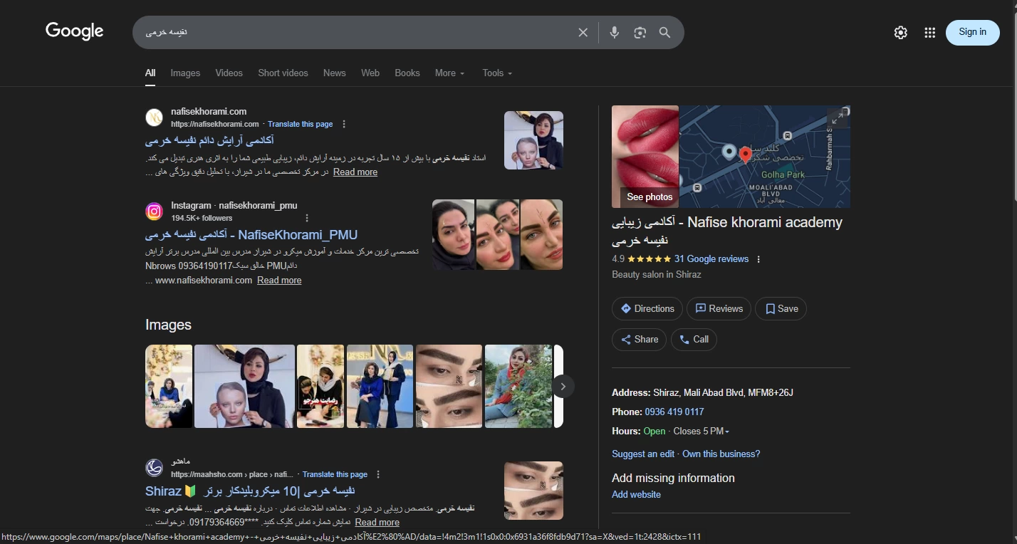This screenshot has height=544, width=1017.
Task: Call the beauty academy
Action: pyautogui.click(x=694, y=339)
